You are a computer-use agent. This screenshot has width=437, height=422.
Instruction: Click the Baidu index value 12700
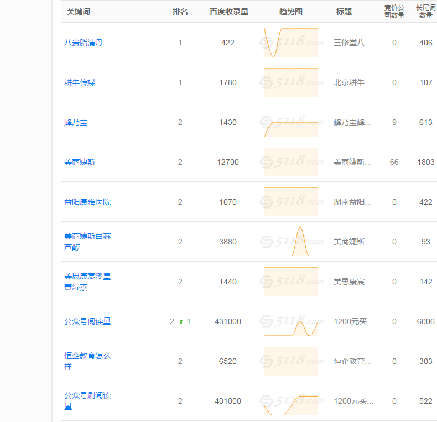pyautogui.click(x=228, y=162)
